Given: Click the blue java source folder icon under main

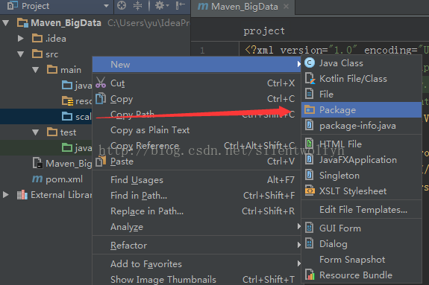Looking at the screenshot, I should pyautogui.click(x=67, y=85).
